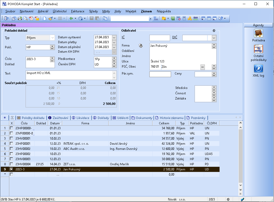Uncheck the selected row 2023-3 checkbox
The image size is (274, 202).
coord(11,169)
